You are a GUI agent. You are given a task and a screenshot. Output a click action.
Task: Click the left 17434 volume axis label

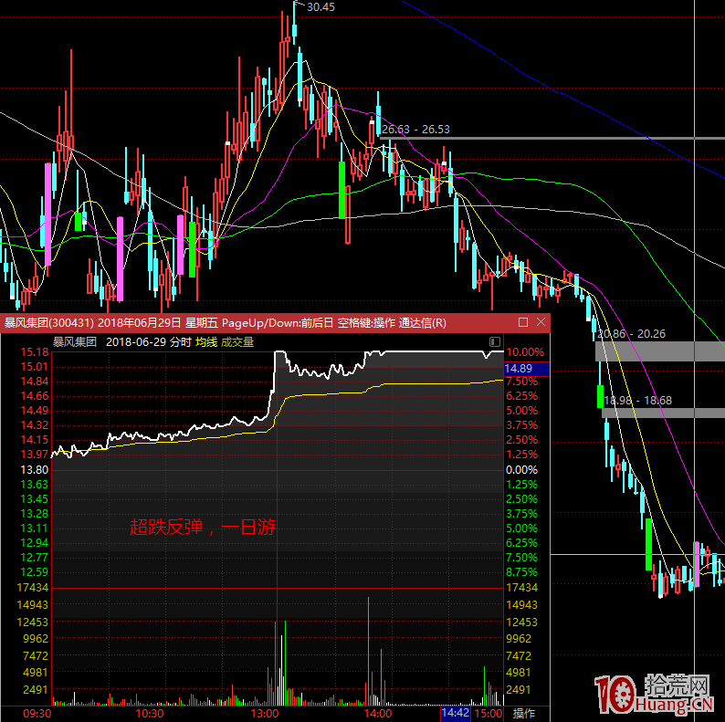tap(32, 588)
